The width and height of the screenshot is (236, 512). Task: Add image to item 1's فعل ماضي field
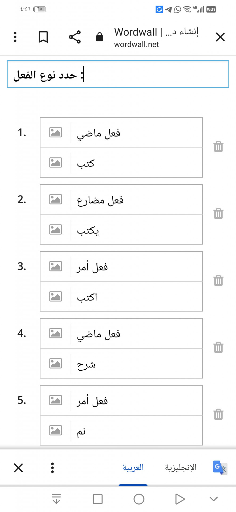(55, 132)
